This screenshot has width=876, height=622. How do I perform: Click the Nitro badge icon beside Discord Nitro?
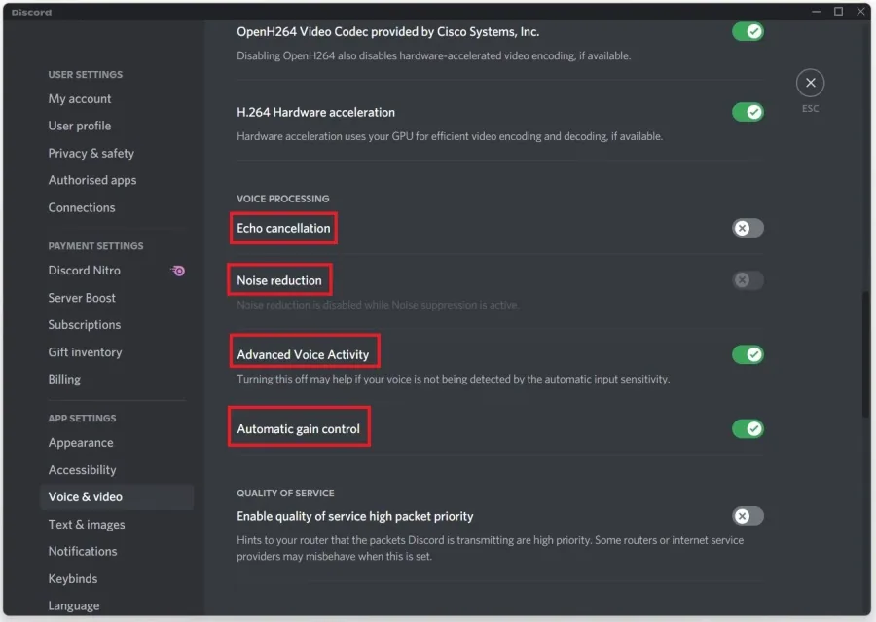click(x=178, y=271)
